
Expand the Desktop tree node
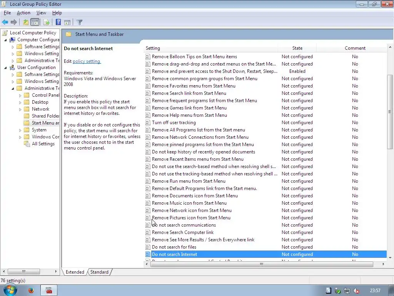pos(20,102)
